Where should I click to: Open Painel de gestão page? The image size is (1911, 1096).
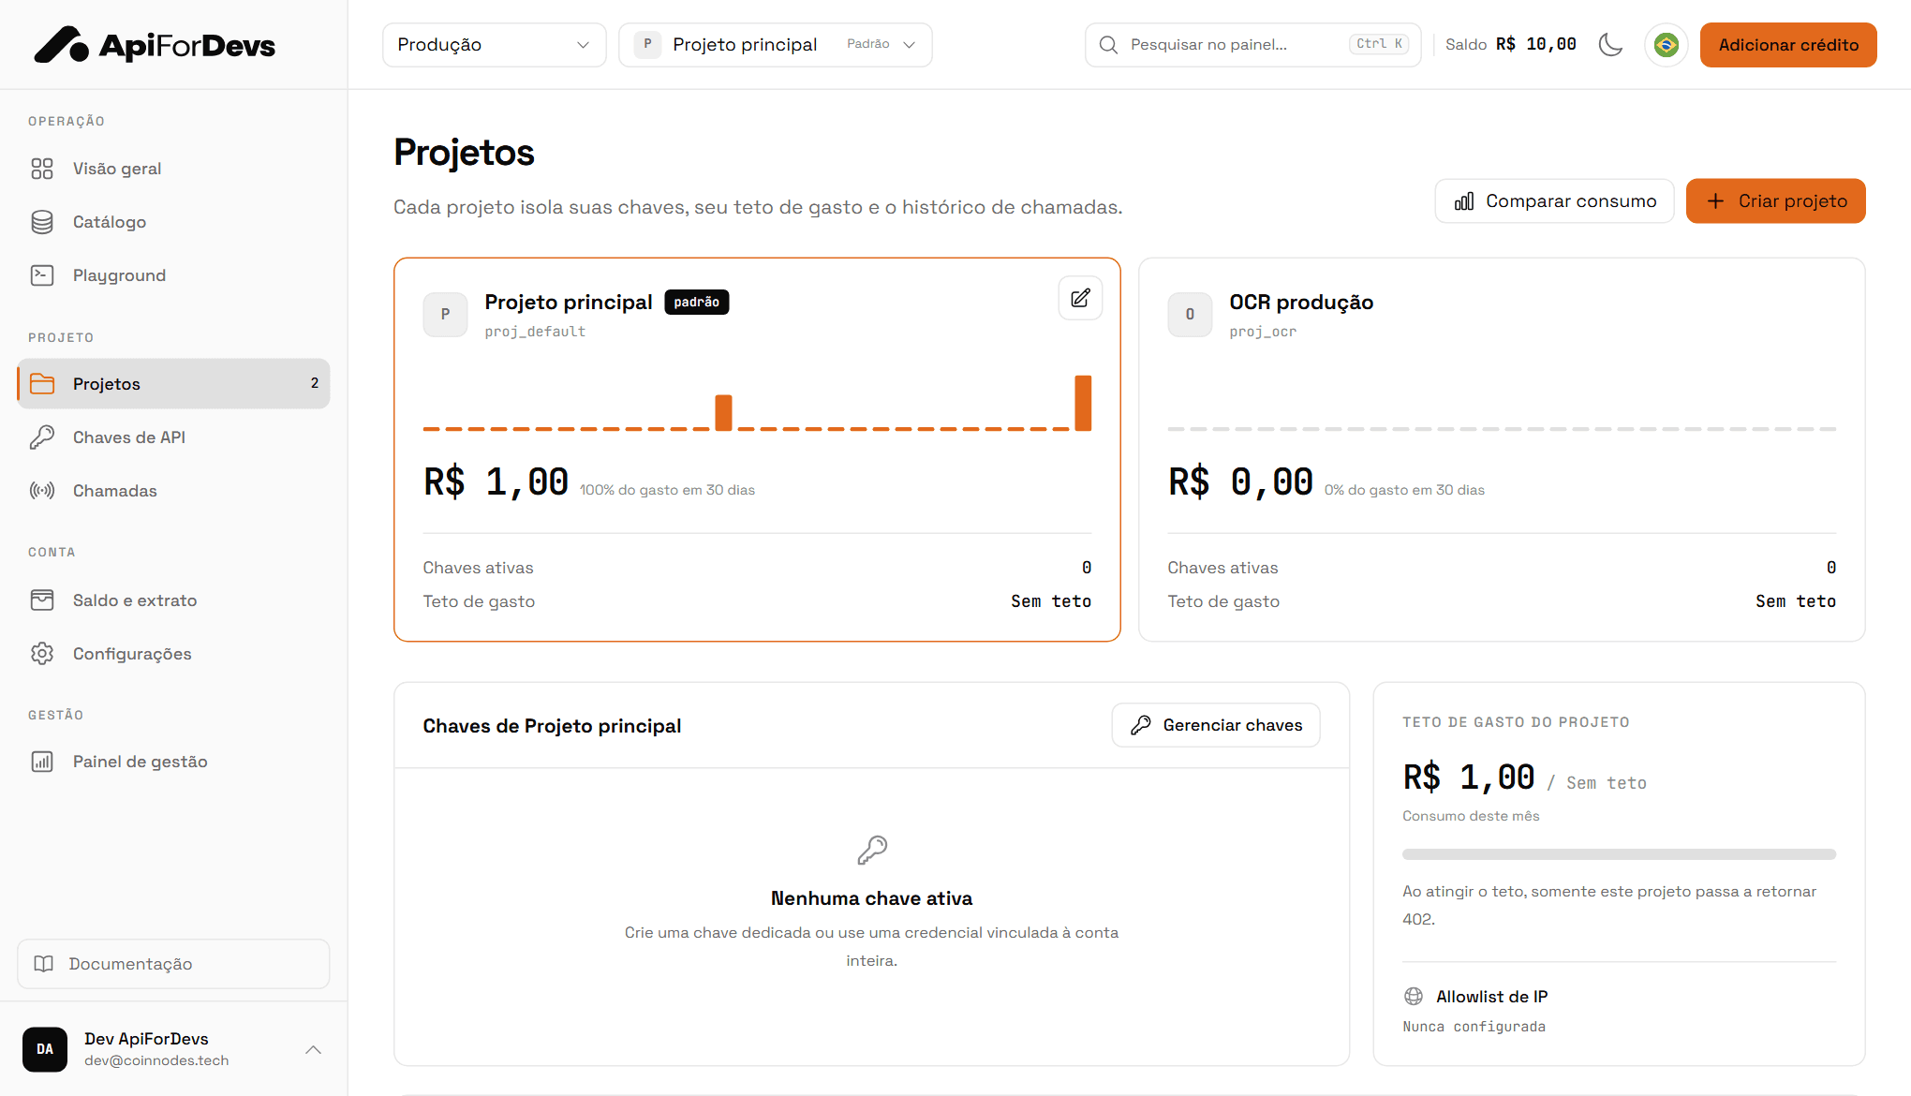(173, 762)
